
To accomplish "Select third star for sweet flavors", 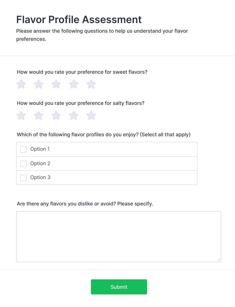I will pyautogui.click(x=56, y=84).
